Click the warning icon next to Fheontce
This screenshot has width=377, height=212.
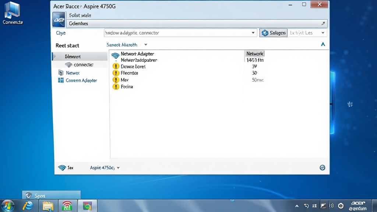tap(116, 73)
